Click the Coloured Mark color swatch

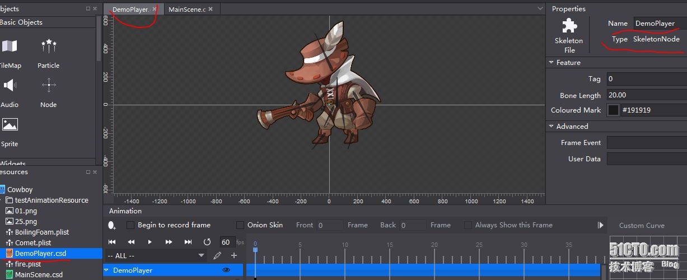coord(613,110)
